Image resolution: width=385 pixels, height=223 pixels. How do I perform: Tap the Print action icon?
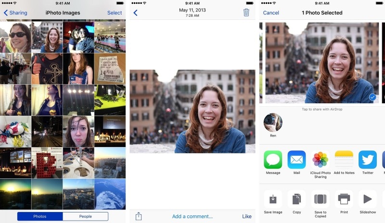pos(344,199)
